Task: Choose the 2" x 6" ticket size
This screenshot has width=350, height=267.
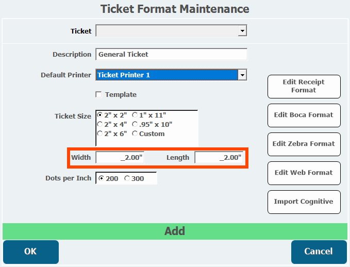Action: click(x=100, y=133)
